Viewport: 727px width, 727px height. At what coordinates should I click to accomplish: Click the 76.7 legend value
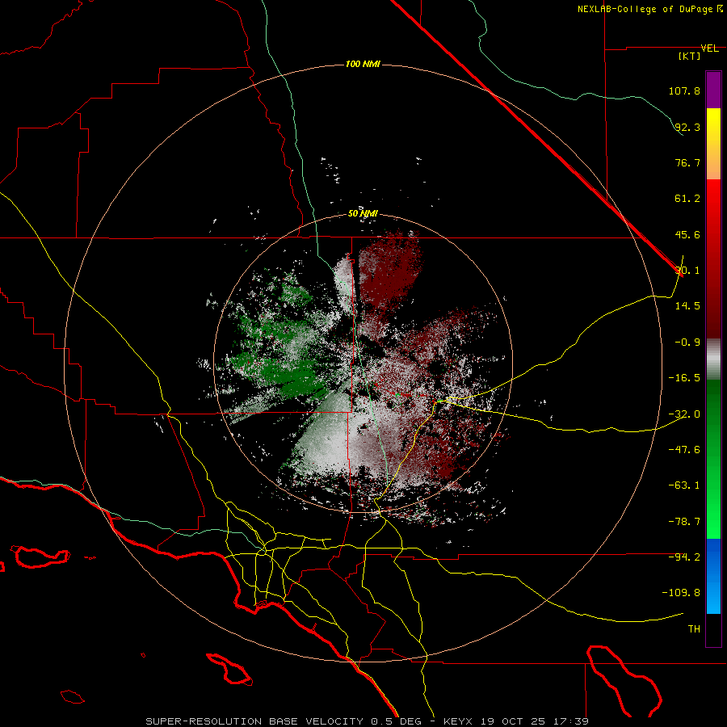(687, 162)
